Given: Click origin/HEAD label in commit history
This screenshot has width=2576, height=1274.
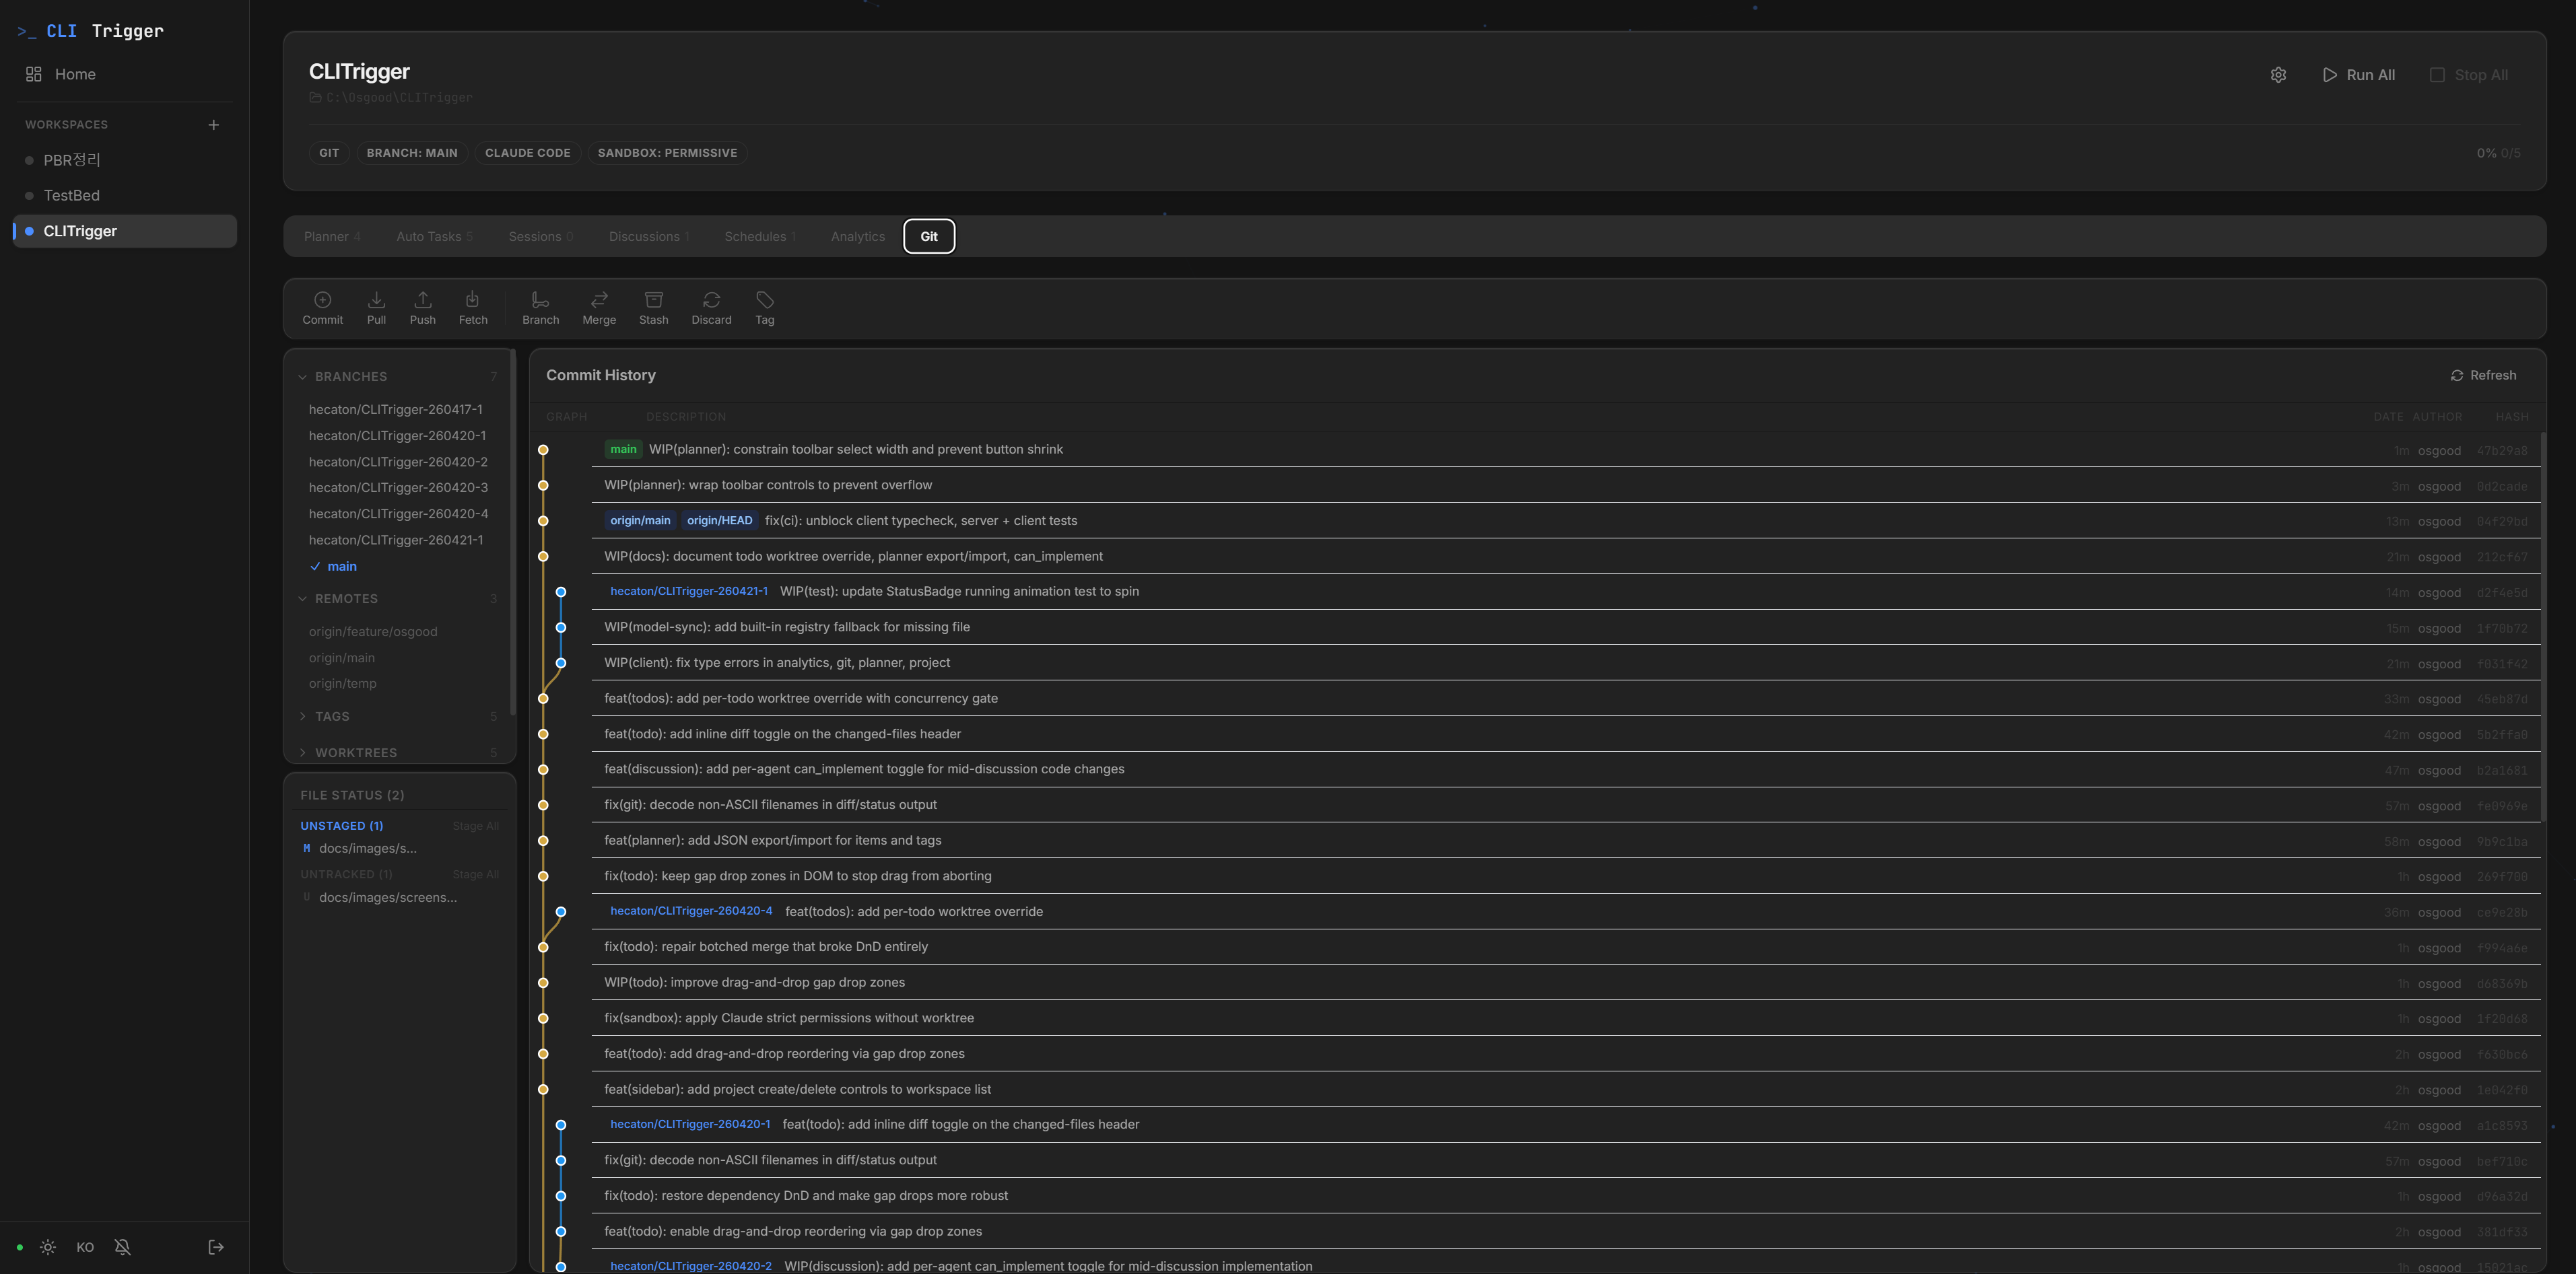Looking at the screenshot, I should (719, 521).
